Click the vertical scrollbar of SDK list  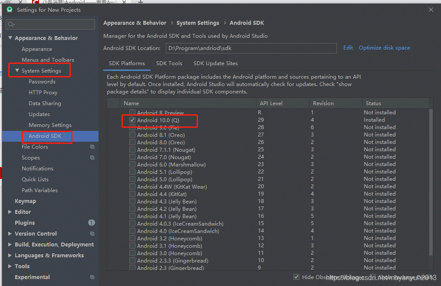[431, 182]
